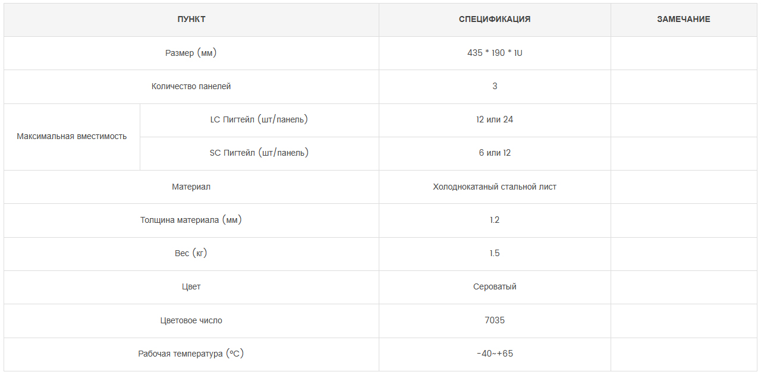
Task: Click the ПУНКТ column header
Action: coord(191,19)
